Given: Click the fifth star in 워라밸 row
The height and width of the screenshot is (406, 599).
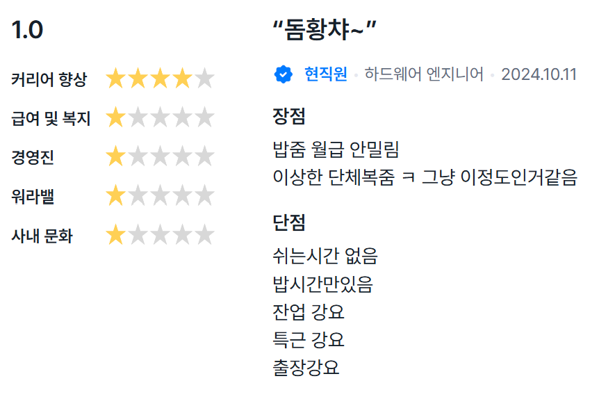Looking at the screenshot, I should click(204, 197).
